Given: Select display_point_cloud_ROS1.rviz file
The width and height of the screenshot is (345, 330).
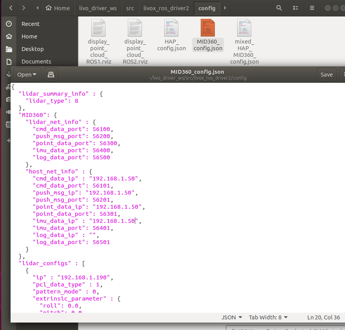Looking at the screenshot, I should click(x=98, y=42).
